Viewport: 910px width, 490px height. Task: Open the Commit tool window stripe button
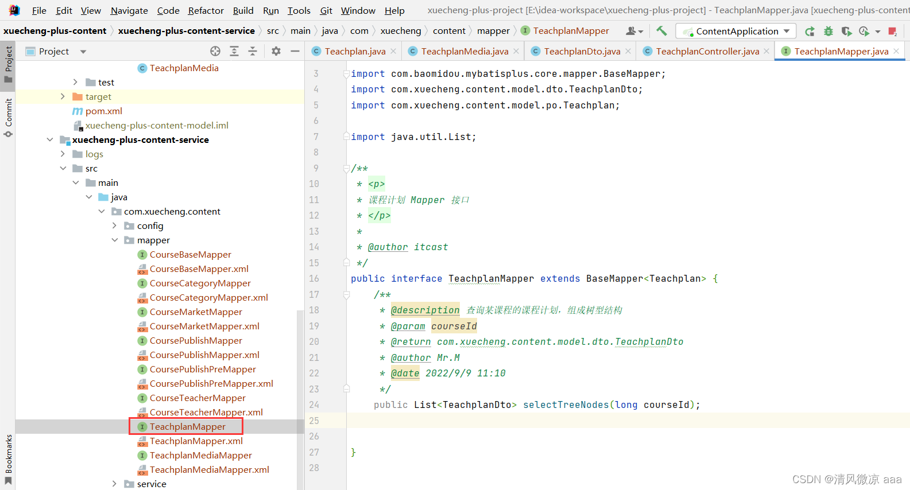[8, 118]
